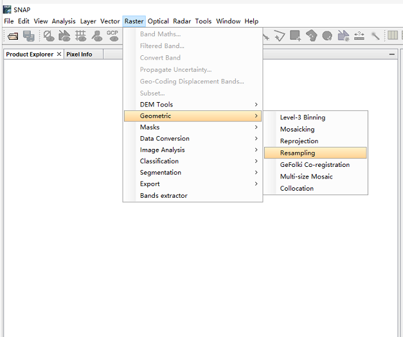Choose Bands extractor from Raster menu
Image resolution: width=403 pixels, height=337 pixels.
click(x=193, y=196)
